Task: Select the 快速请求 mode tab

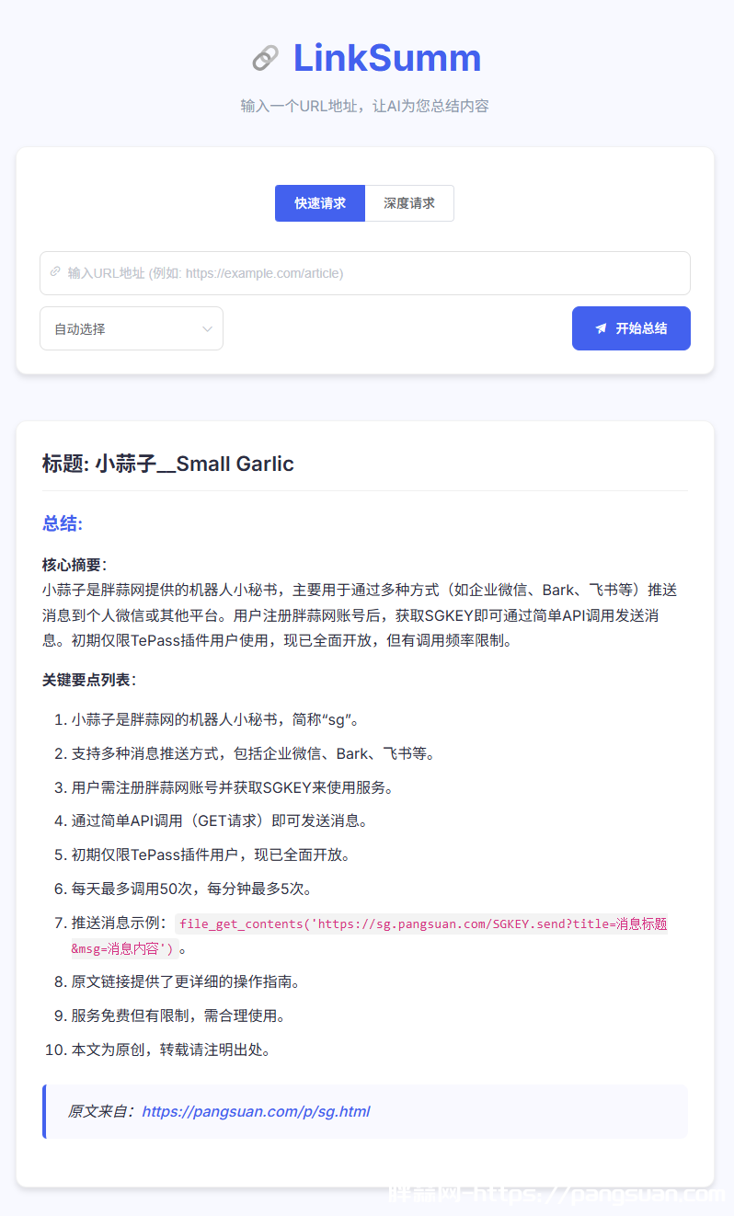Action: 320,203
